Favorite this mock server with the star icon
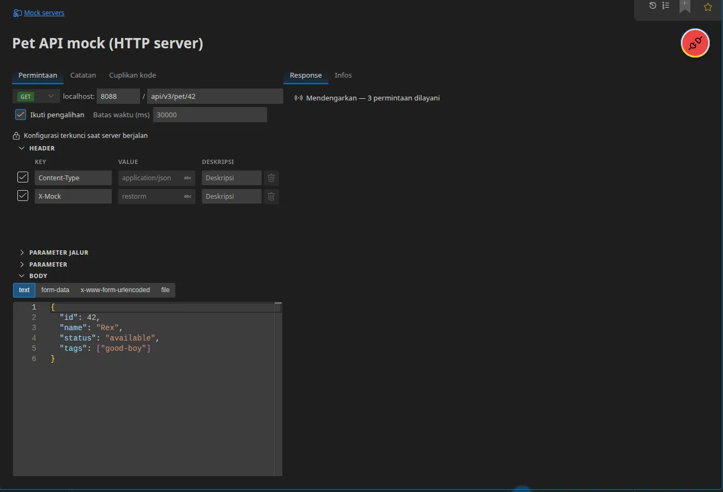The height and width of the screenshot is (492, 723). pos(708,7)
